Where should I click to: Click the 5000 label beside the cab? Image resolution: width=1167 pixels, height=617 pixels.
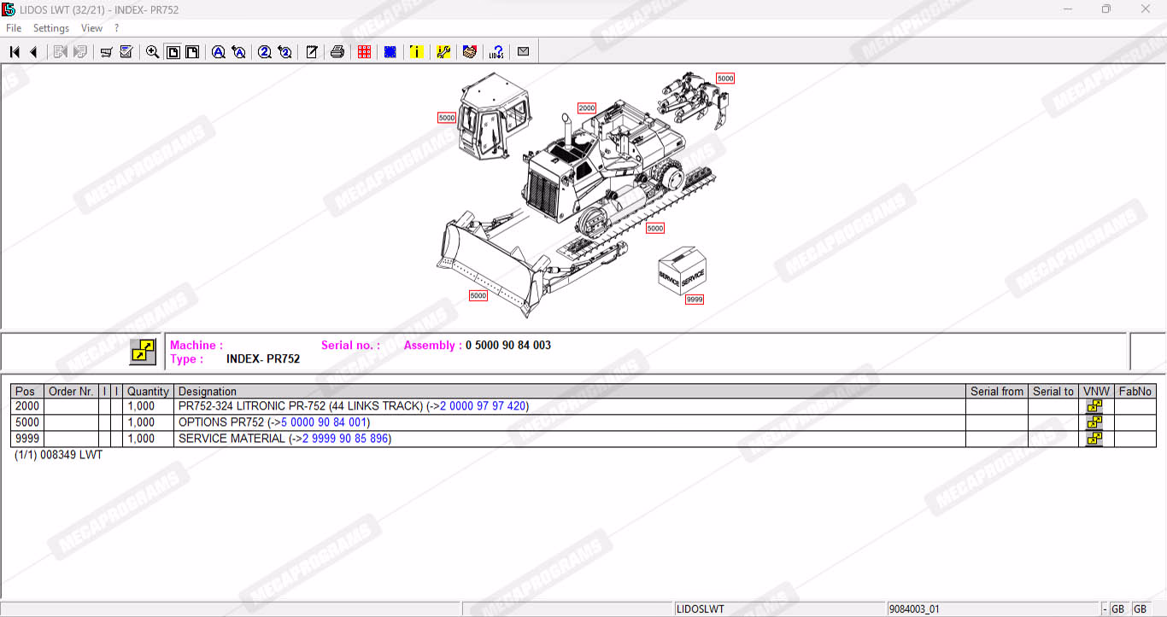(x=447, y=118)
